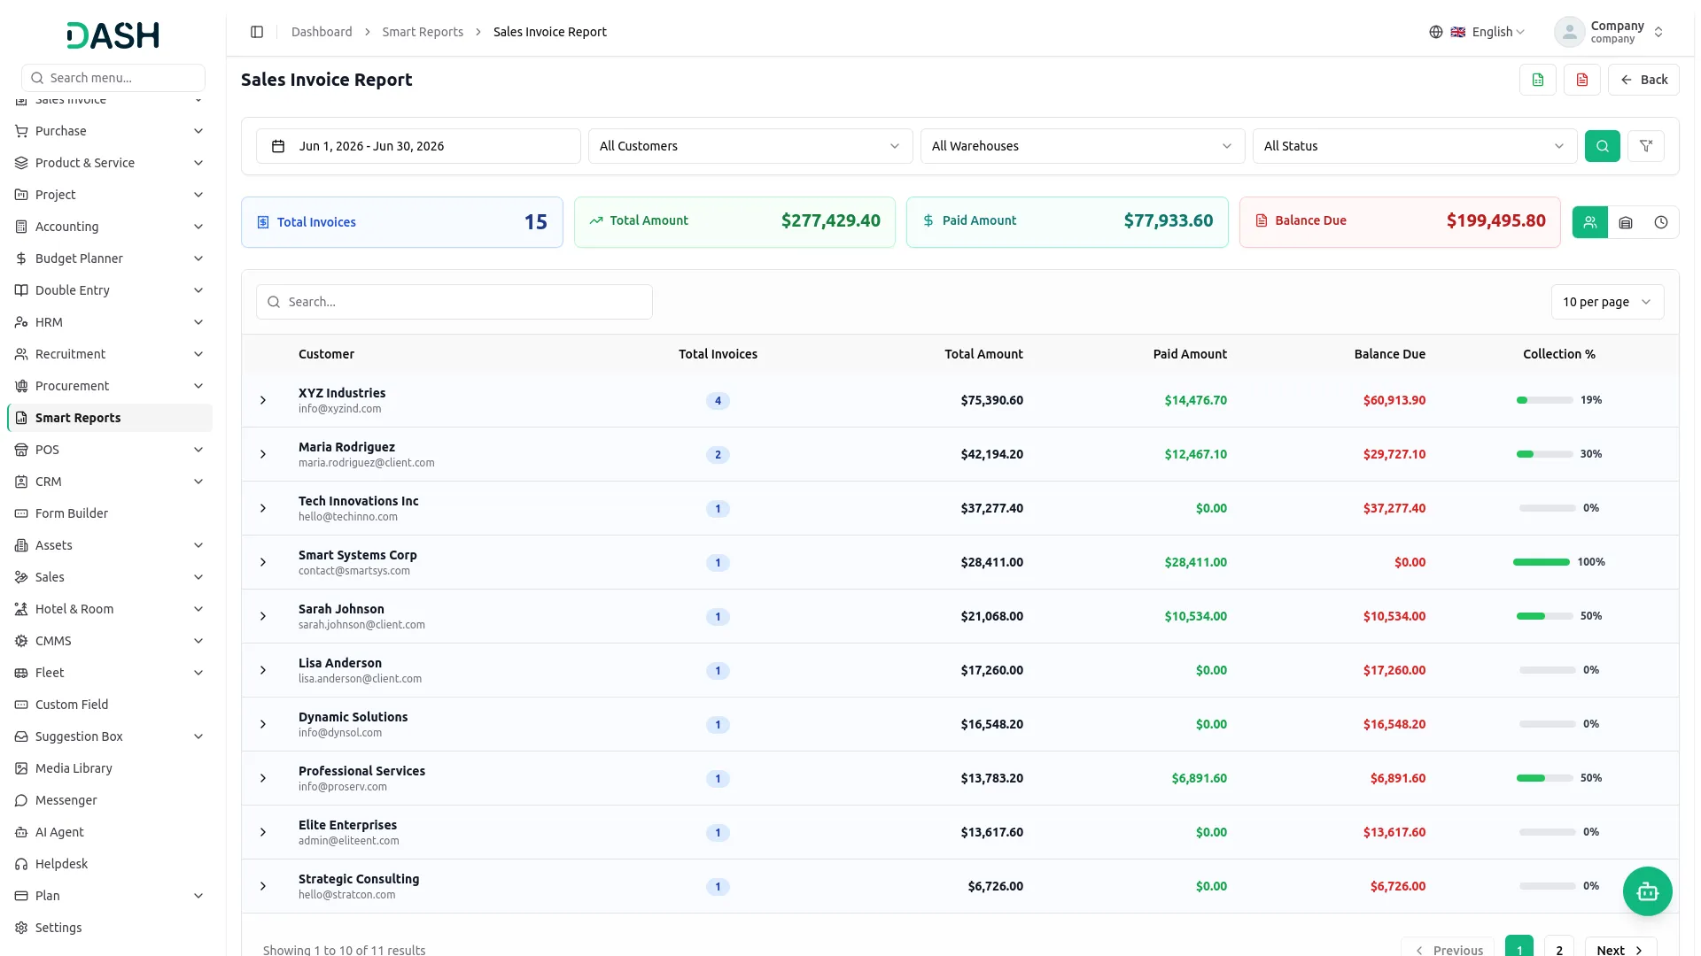Click the Double Entry book icon
This screenshot has height=956, width=1701.
(x=21, y=290)
